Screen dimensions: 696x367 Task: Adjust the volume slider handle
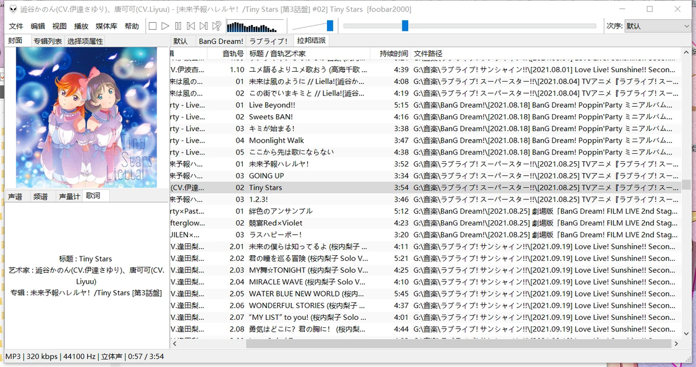point(330,26)
